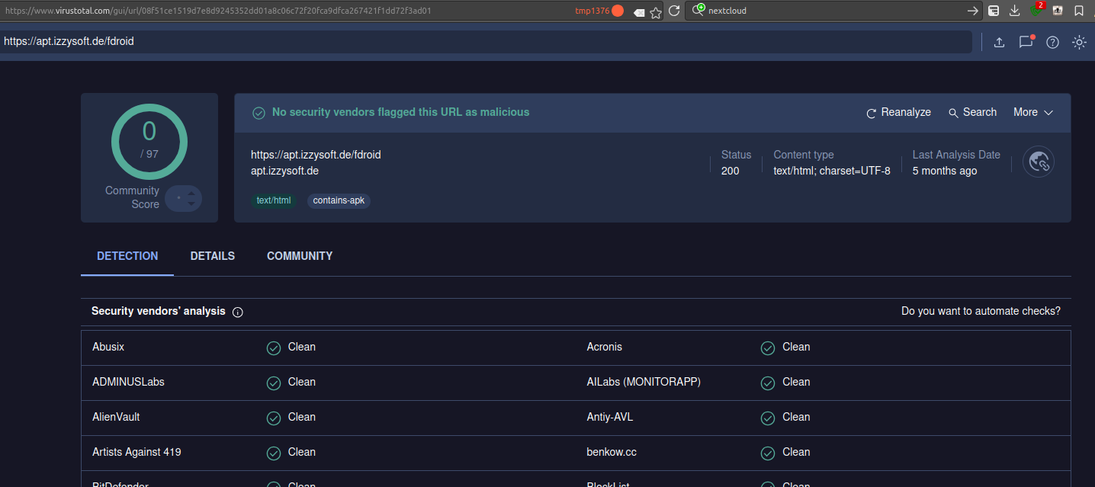Viewport: 1095px width, 487px height.
Task: Click the contains-apk tag
Action: coord(339,200)
